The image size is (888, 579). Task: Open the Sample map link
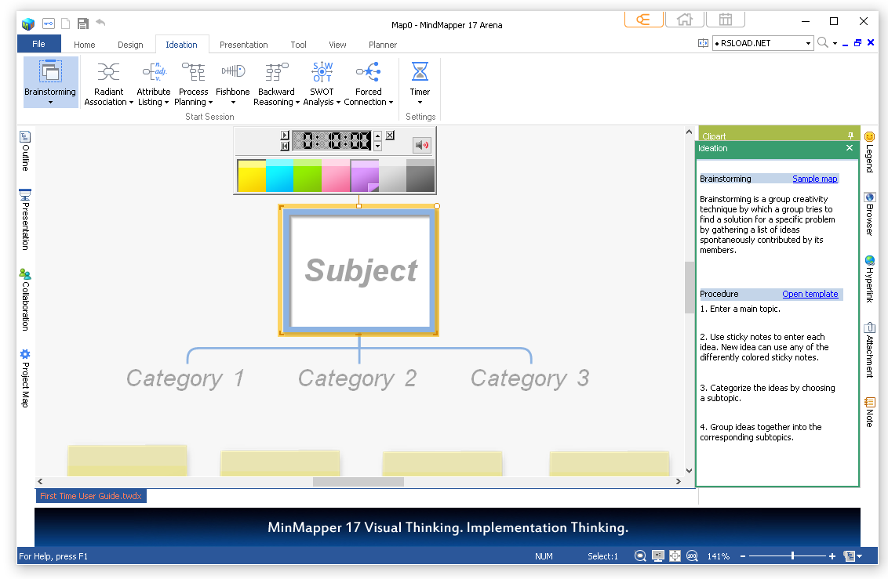815,179
